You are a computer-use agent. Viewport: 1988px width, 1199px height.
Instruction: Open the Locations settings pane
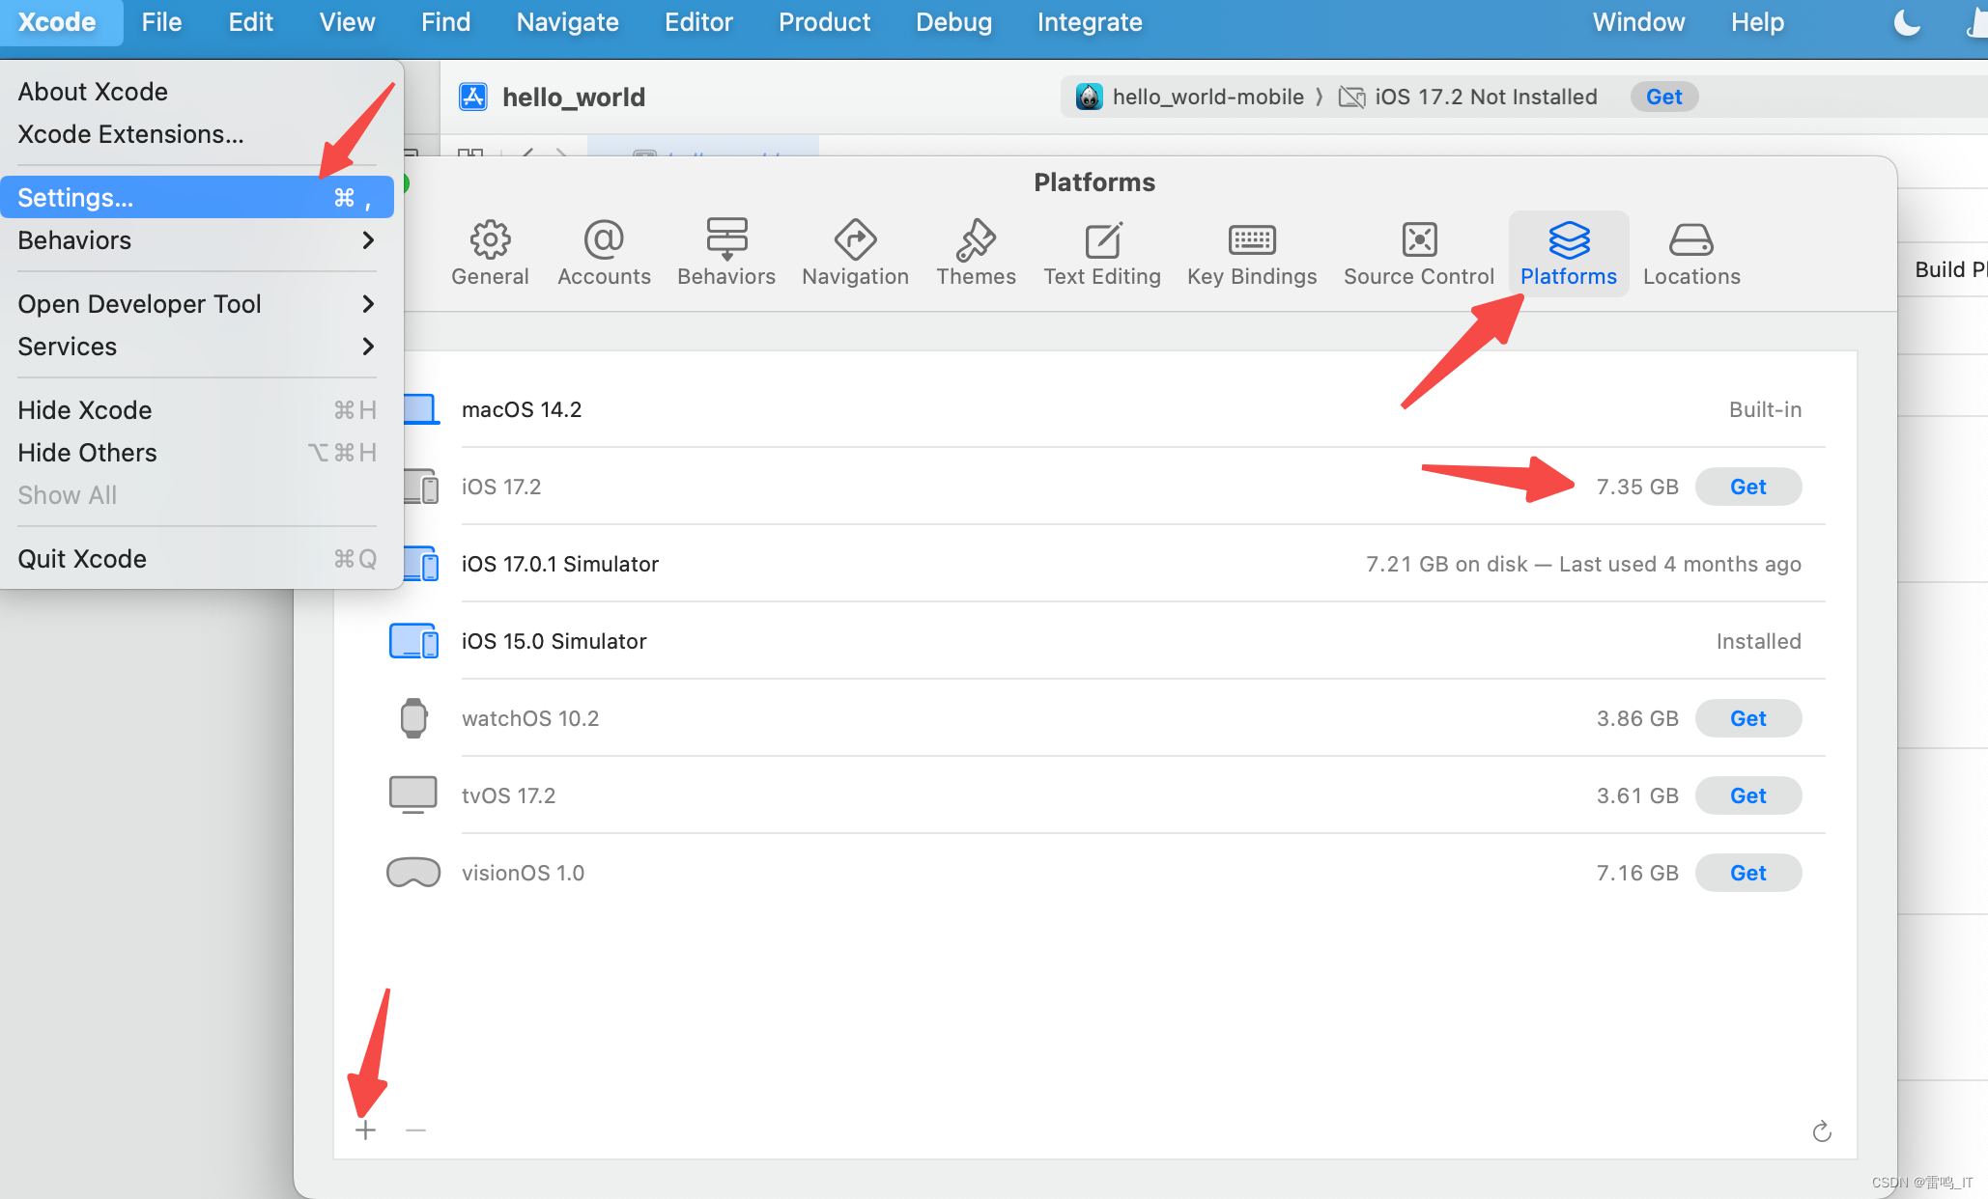pos(1690,253)
